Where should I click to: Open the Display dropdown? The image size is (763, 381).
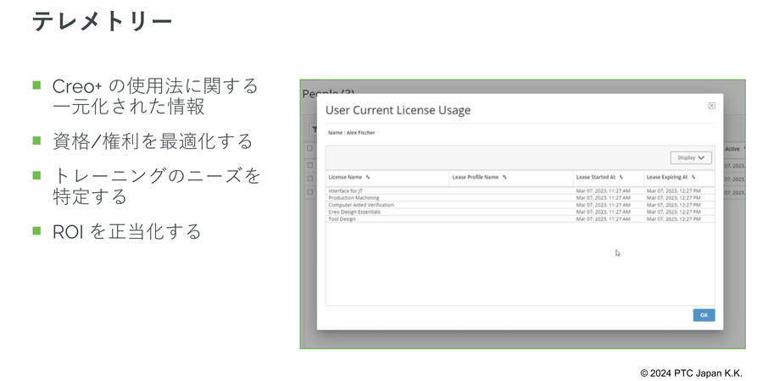(690, 157)
